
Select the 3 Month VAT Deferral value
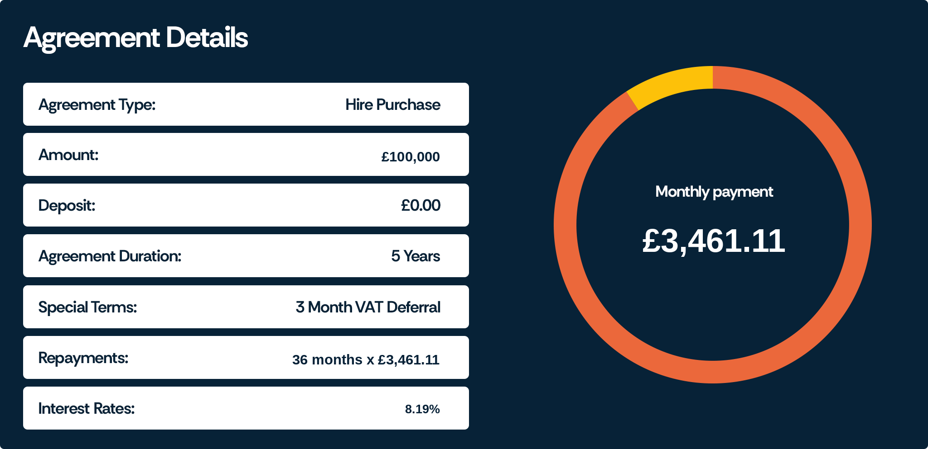click(367, 307)
